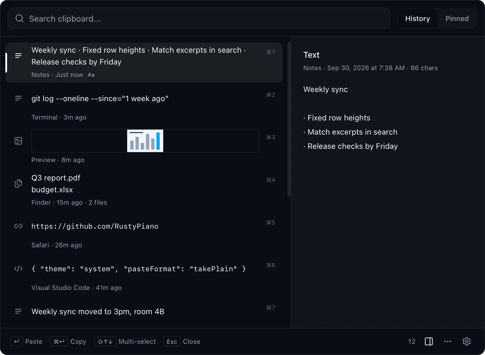Click the Esc Close button

pos(182,341)
